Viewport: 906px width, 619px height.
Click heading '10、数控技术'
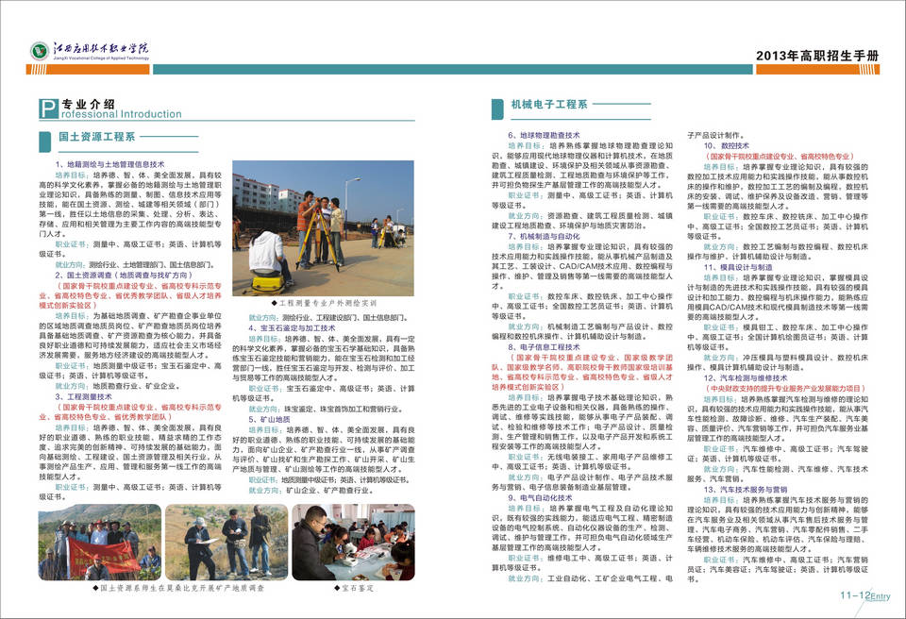[727, 146]
